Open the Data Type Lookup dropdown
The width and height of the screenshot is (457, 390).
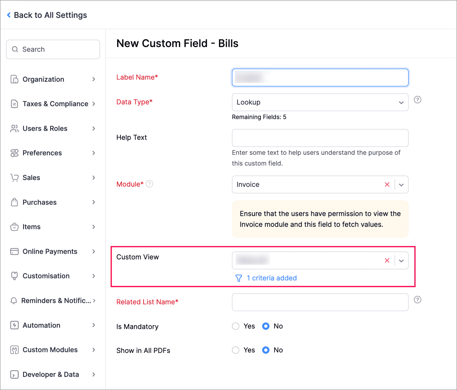tap(320, 102)
